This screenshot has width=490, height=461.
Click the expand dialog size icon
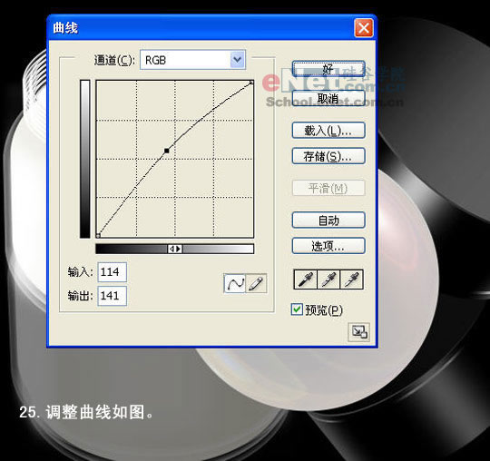[x=358, y=332]
